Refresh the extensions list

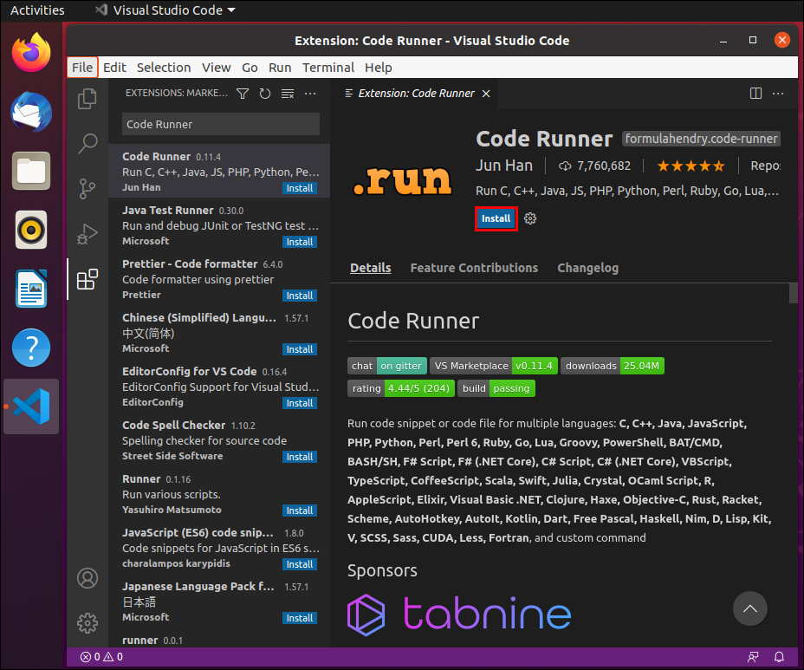(264, 94)
